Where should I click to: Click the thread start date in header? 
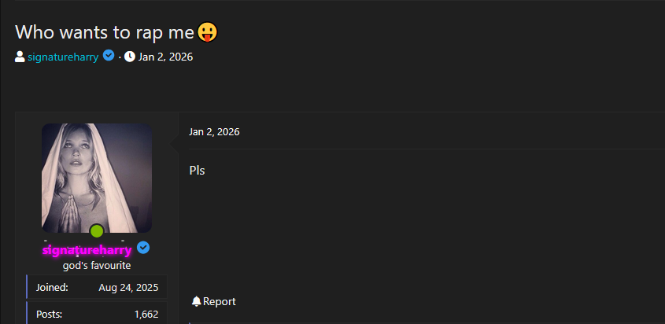tap(165, 57)
